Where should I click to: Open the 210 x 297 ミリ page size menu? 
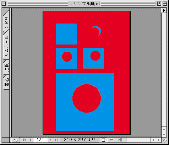[x=80, y=140]
